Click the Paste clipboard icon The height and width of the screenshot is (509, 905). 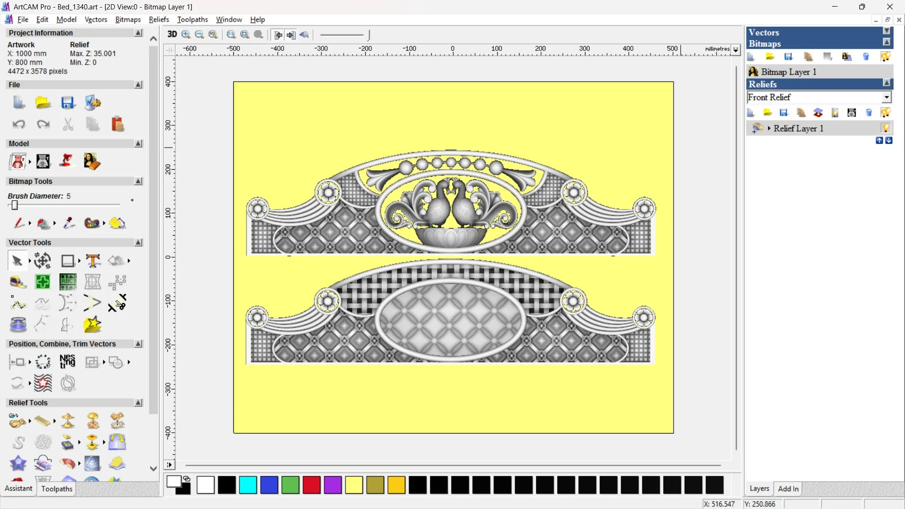(x=117, y=124)
